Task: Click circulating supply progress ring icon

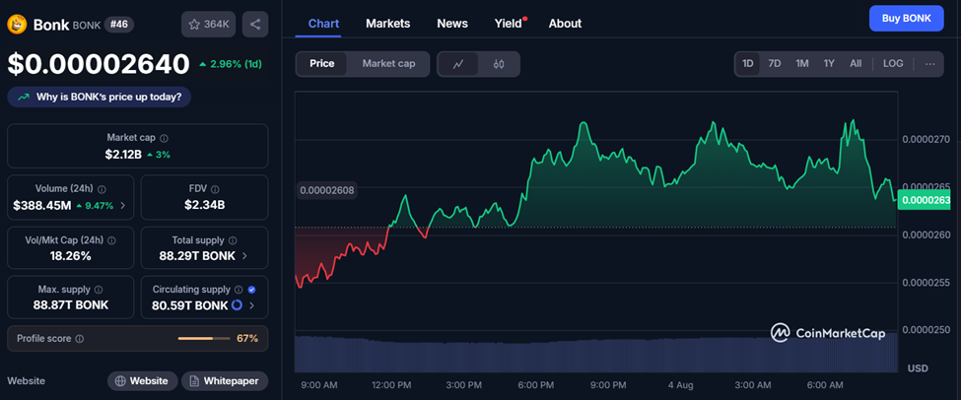Action: click(x=237, y=304)
